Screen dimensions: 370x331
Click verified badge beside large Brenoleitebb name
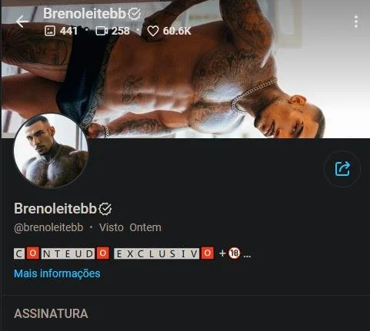pos(105,209)
